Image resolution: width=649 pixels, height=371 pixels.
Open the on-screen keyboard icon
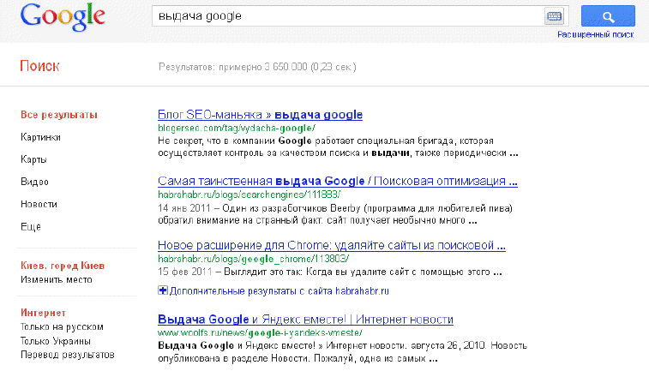(554, 16)
